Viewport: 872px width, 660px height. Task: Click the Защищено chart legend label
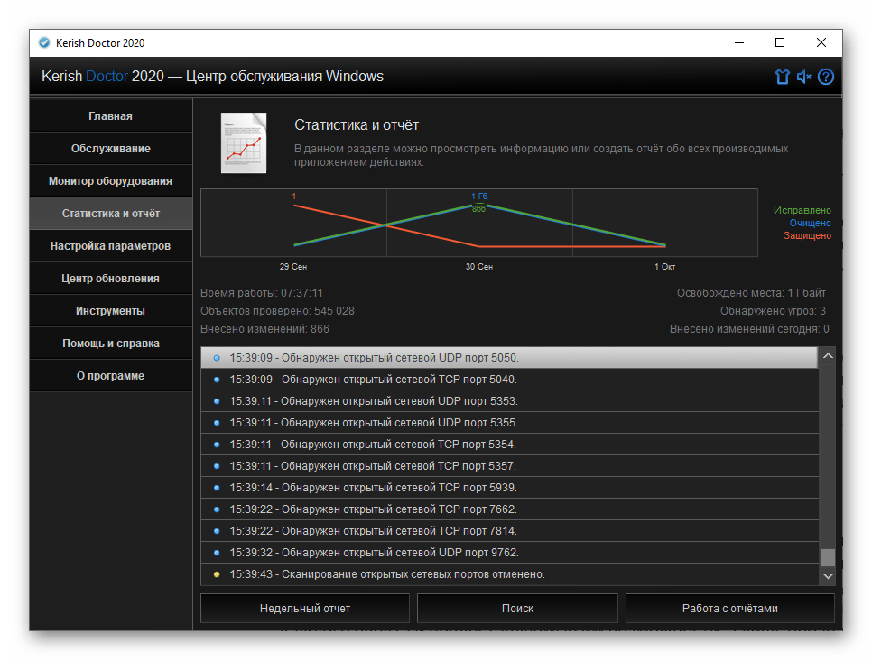(808, 235)
